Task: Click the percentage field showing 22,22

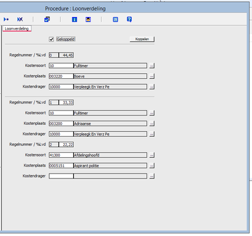Action: (66, 145)
